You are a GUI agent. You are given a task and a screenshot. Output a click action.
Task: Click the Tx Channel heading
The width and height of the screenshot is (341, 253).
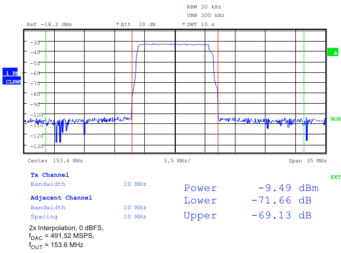pyautogui.click(x=50, y=175)
